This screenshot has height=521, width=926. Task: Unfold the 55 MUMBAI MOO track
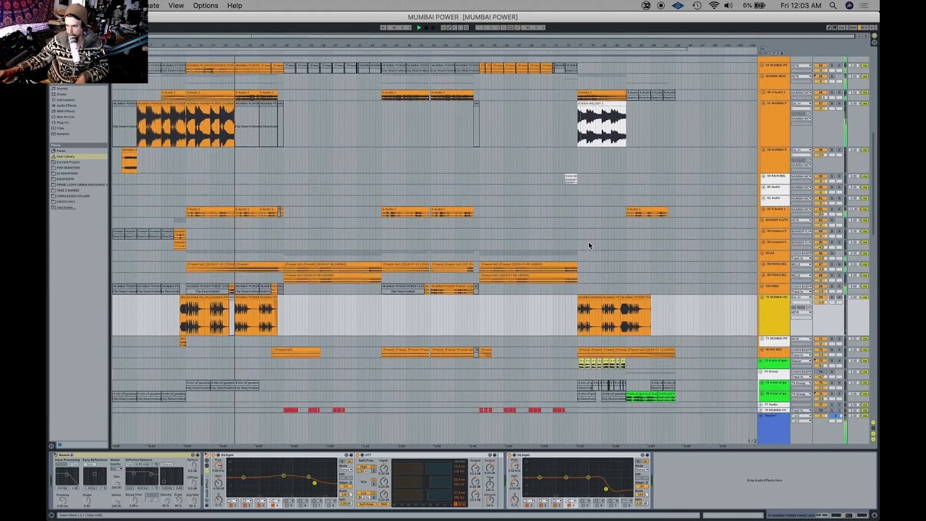tap(763, 76)
